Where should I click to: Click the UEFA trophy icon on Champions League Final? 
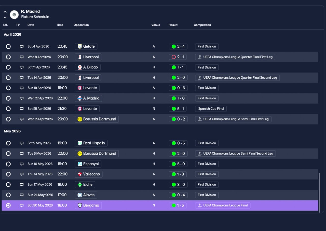[x=200, y=205]
